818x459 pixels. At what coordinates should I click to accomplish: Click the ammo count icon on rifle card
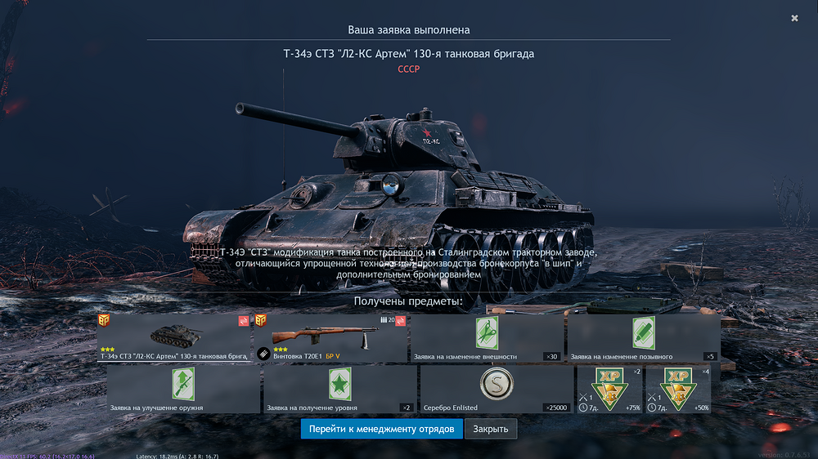coord(384,320)
